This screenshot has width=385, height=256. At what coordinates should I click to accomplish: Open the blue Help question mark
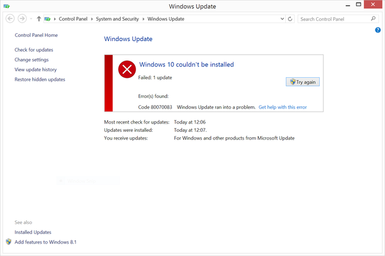pos(378,30)
